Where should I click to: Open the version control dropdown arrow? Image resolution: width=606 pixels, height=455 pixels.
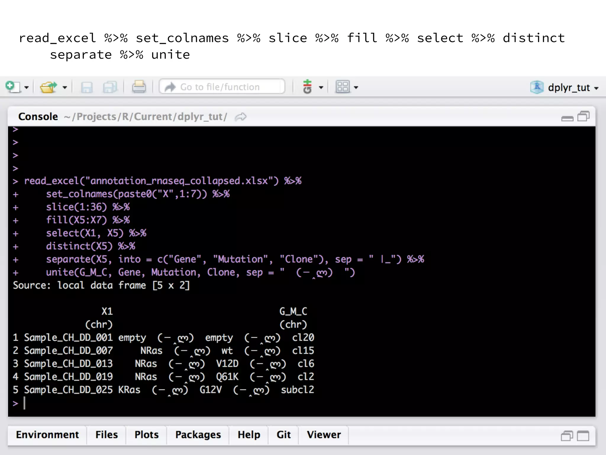[321, 88]
